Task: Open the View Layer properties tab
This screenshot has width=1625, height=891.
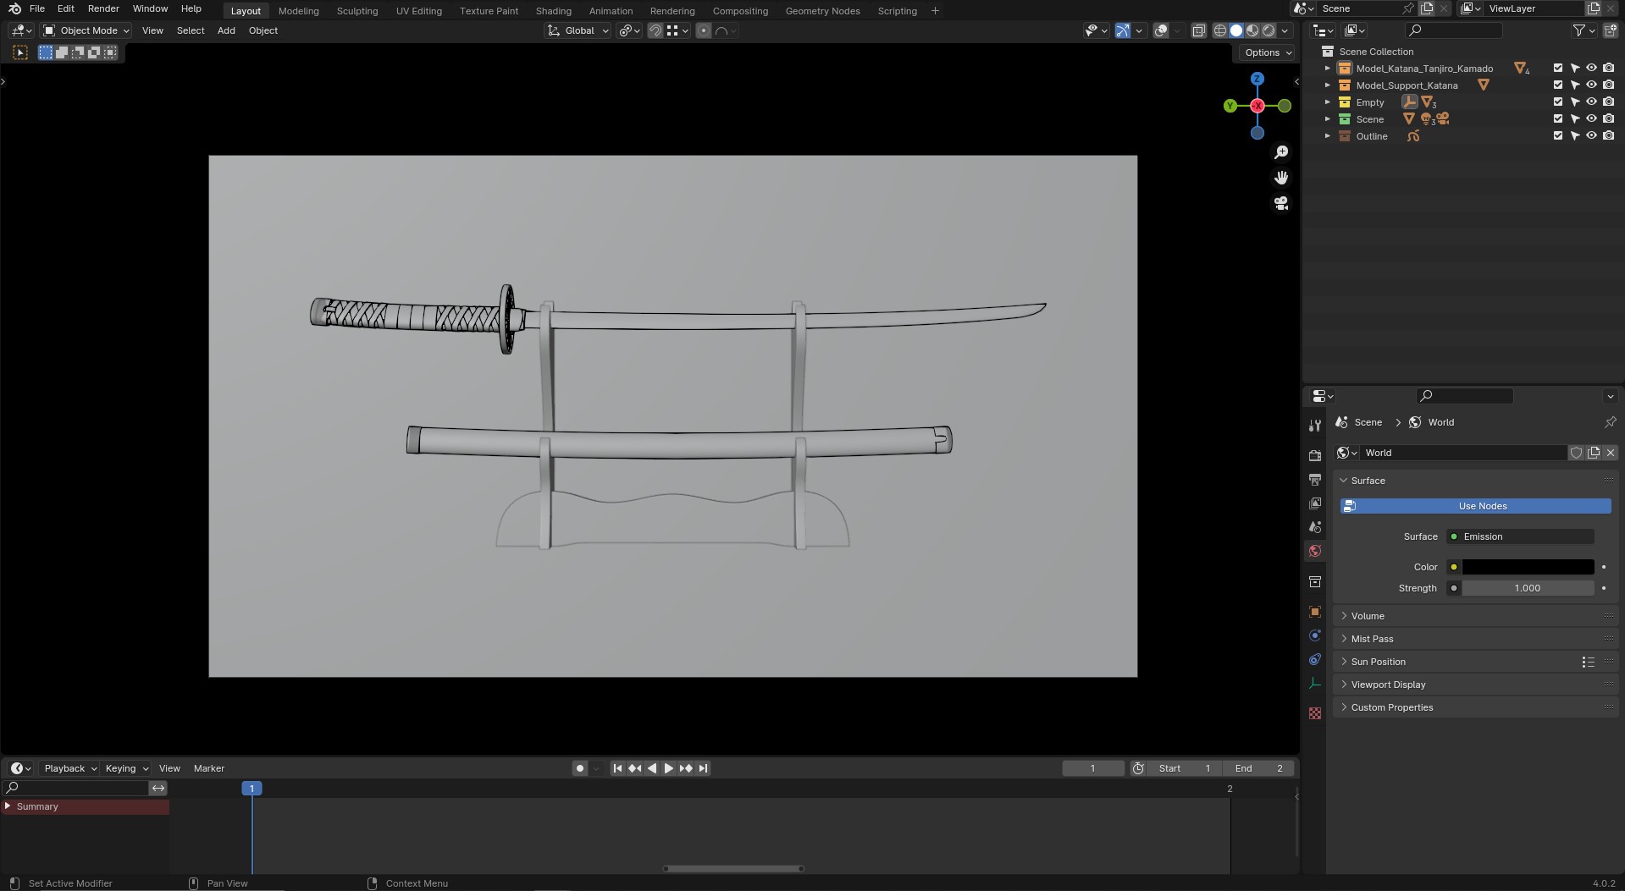Action: point(1315,503)
